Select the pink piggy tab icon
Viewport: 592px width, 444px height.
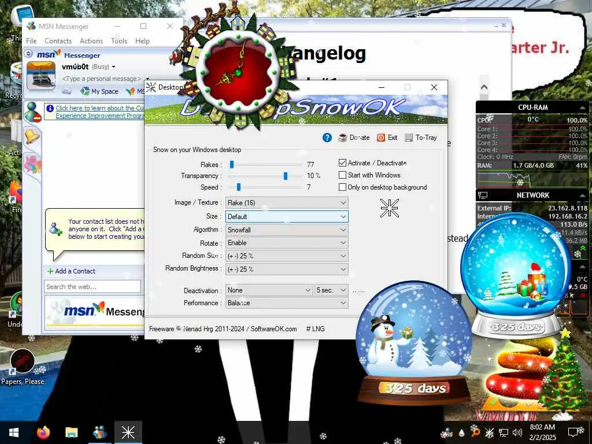(x=32, y=164)
